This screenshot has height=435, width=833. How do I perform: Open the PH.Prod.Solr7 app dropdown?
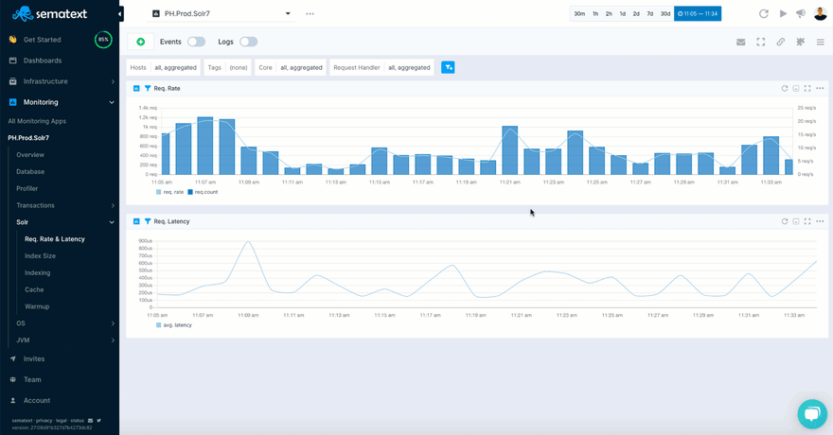[222, 14]
